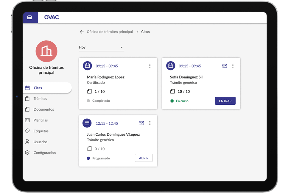Expand more options on Juan Carlos Domínguez card
Screen dimensions: 291x193
pyautogui.click(x=150, y=123)
